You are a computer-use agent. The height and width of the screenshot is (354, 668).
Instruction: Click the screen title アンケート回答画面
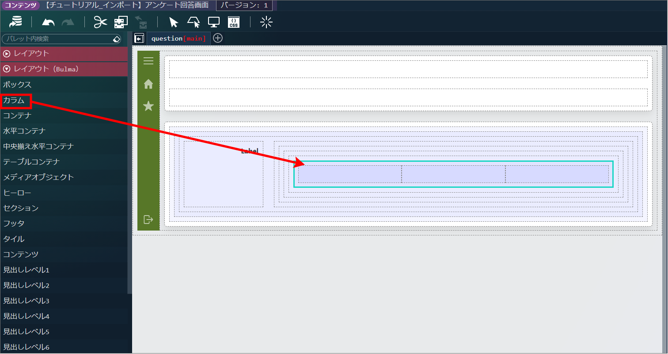[177, 5]
